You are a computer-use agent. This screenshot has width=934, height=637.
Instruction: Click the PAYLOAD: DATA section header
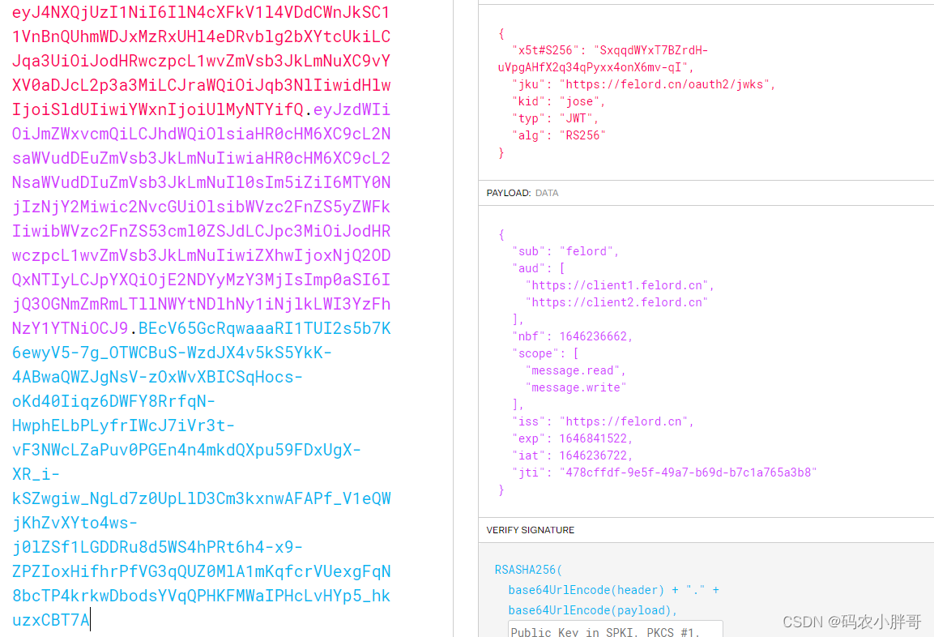click(x=524, y=193)
